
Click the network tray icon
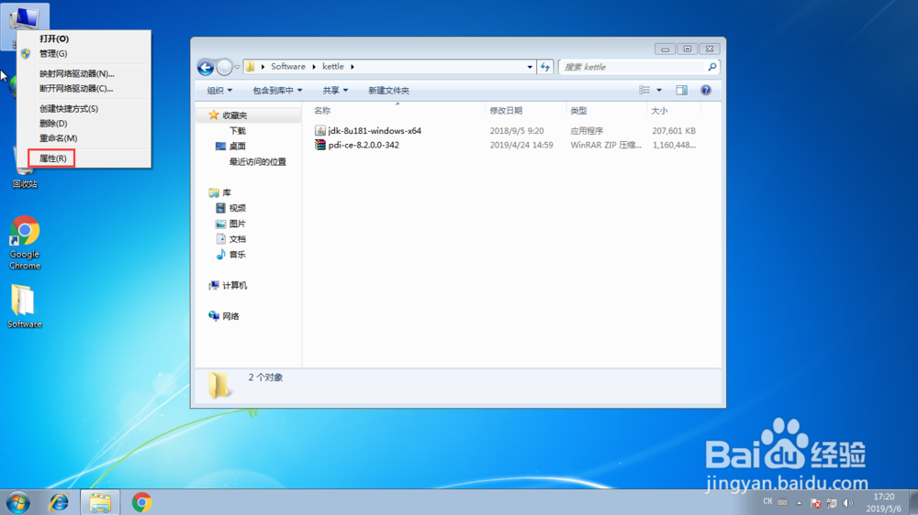[832, 503]
